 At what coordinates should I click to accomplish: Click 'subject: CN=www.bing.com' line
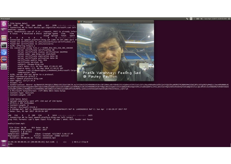tap(31, 64)
